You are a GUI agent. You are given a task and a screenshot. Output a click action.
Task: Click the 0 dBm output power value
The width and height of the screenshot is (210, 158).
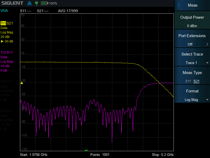(x=192, y=26)
